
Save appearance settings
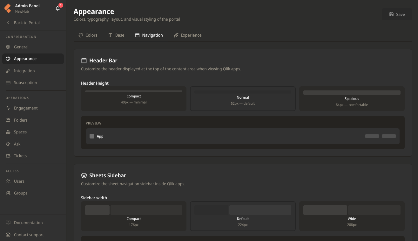tap(397, 14)
